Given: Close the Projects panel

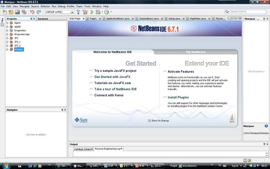Looking at the screenshot, I should coord(34,19).
